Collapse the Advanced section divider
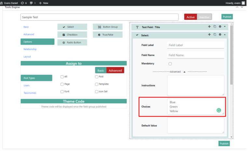This screenshot has width=250, height=151. pyautogui.click(x=184, y=71)
